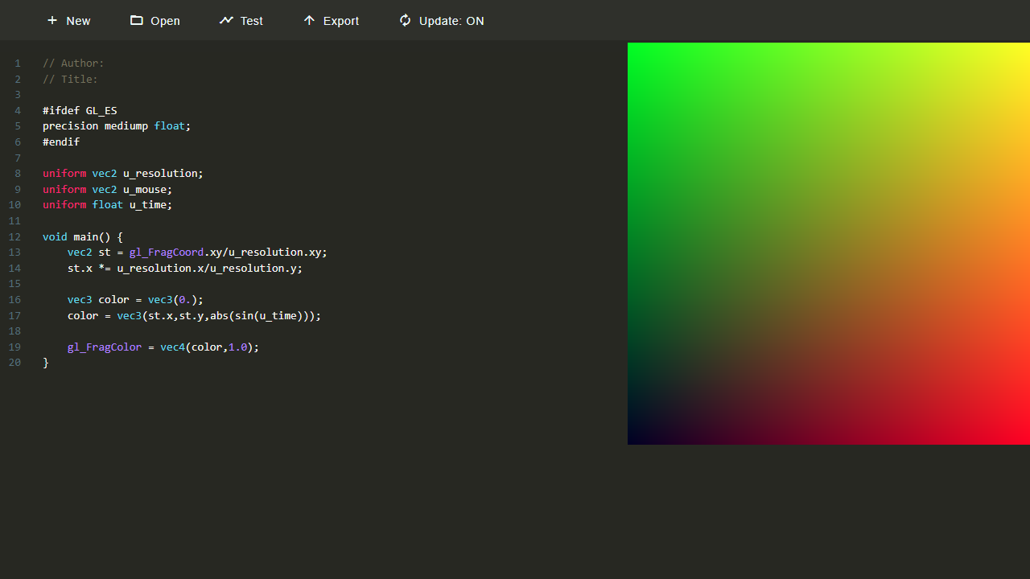Click line number 12 in the gutter
Viewport: 1030px width, 579px height.
[x=14, y=237]
